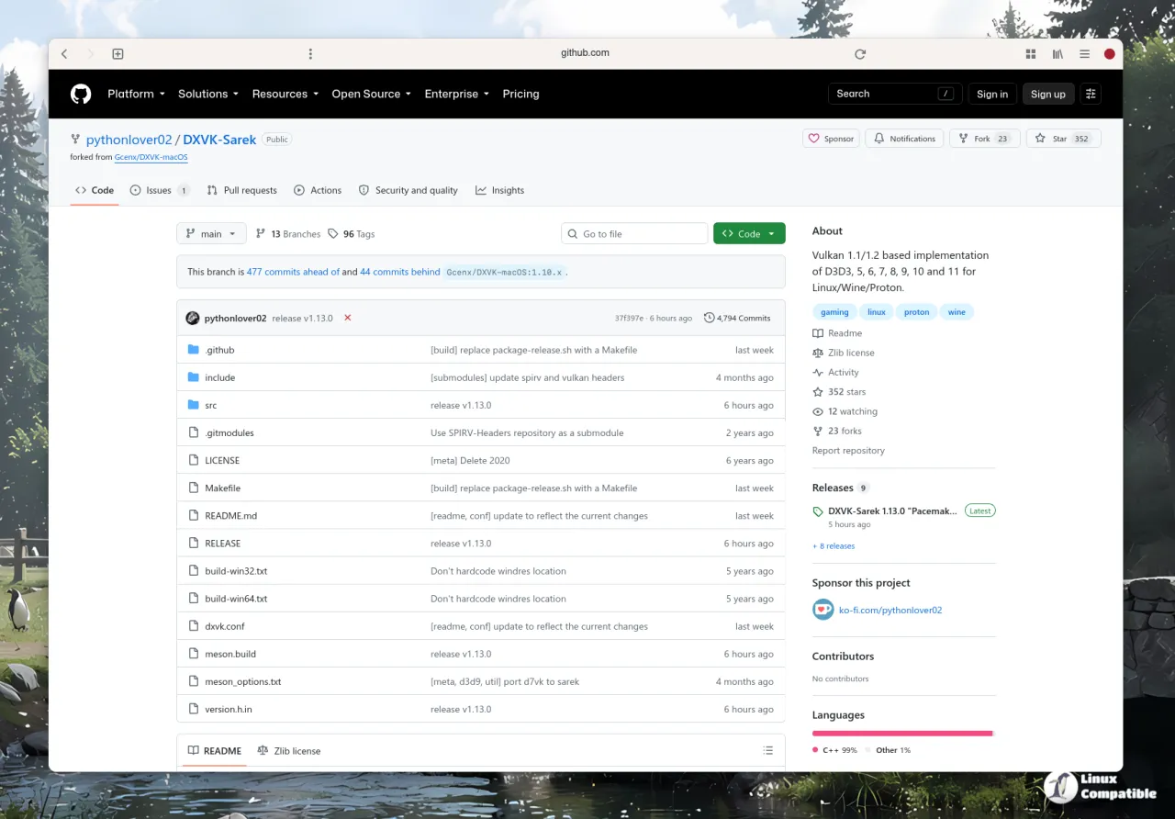The height and width of the screenshot is (819, 1175).
Task: Click the folder icon for include
Action: coord(194,377)
